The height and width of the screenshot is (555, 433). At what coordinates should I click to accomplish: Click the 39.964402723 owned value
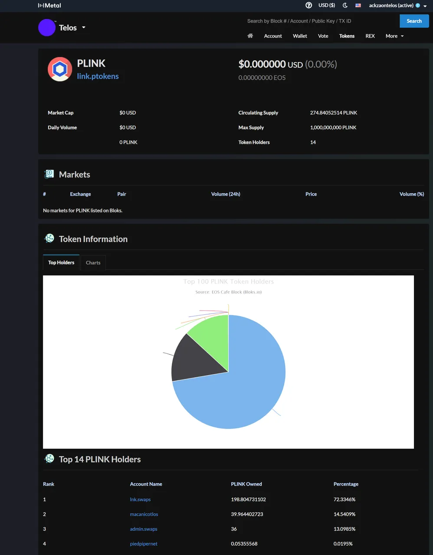[x=247, y=514]
